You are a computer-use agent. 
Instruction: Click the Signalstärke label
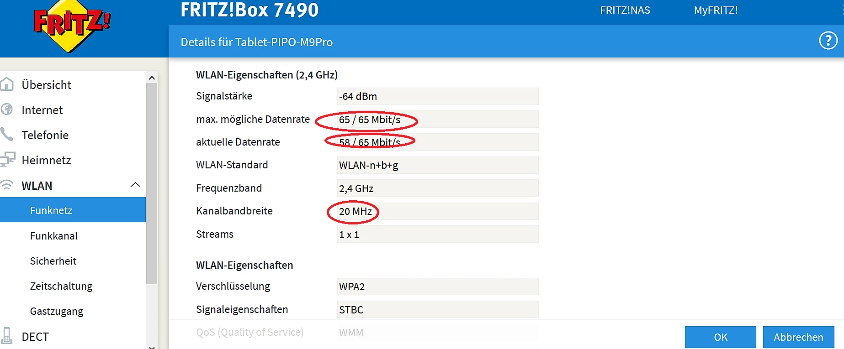coord(224,96)
